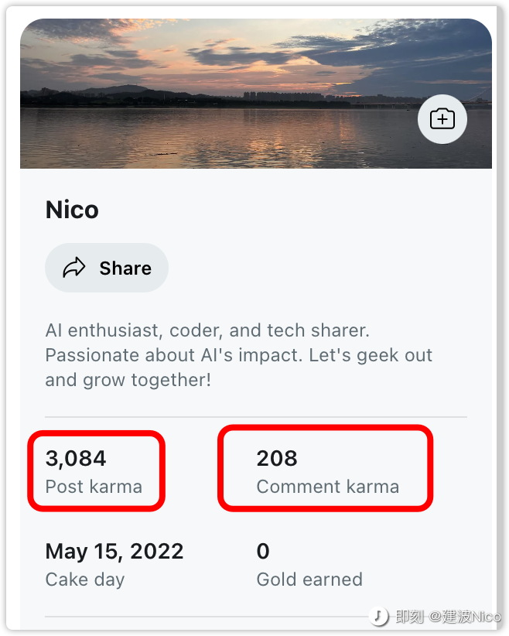Click the 0 gold earned value
Image resolution: width=509 pixels, height=636 pixels.
pyautogui.click(x=263, y=552)
